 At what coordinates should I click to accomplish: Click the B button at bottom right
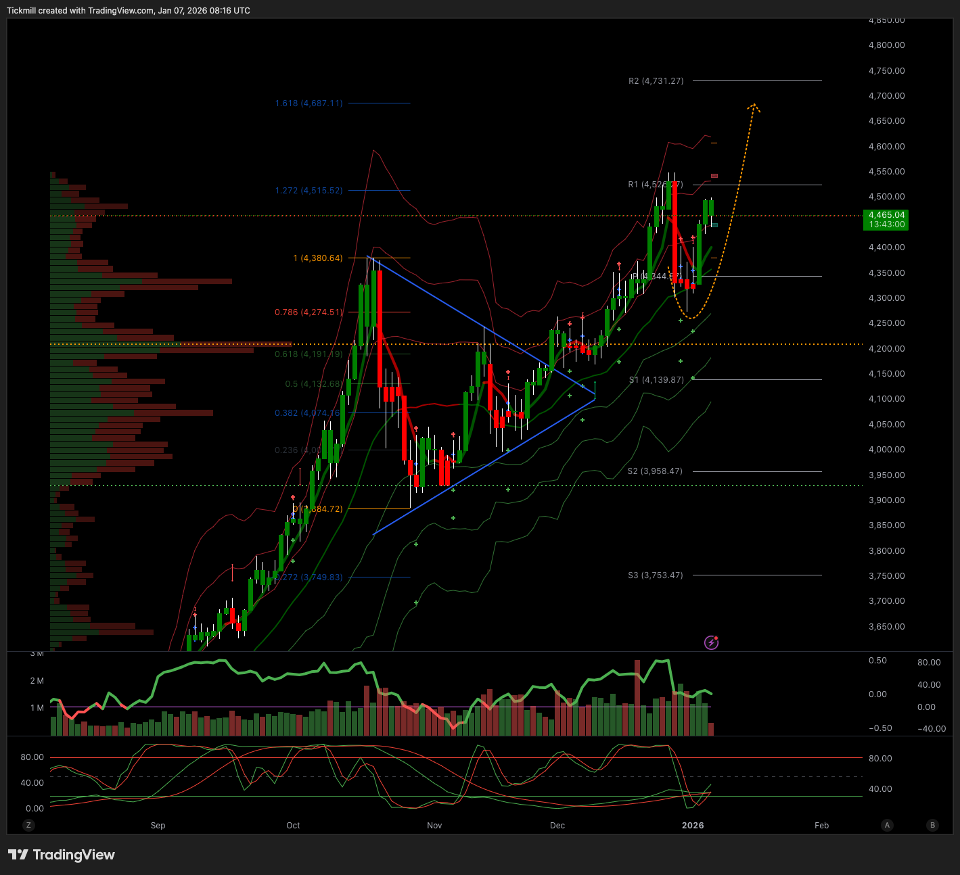(933, 825)
